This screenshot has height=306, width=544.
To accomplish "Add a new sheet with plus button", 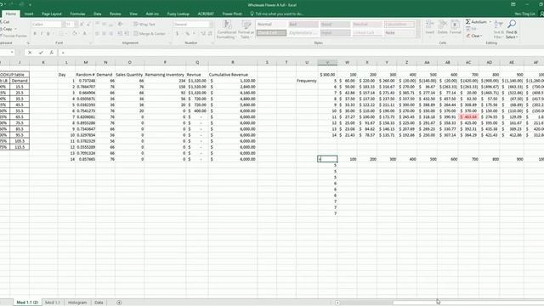I will 119,303.
